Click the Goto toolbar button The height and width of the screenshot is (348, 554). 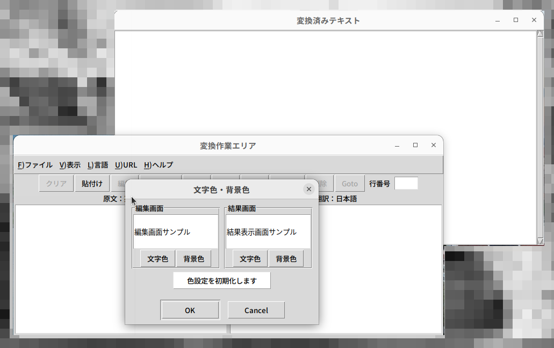point(350,184)
